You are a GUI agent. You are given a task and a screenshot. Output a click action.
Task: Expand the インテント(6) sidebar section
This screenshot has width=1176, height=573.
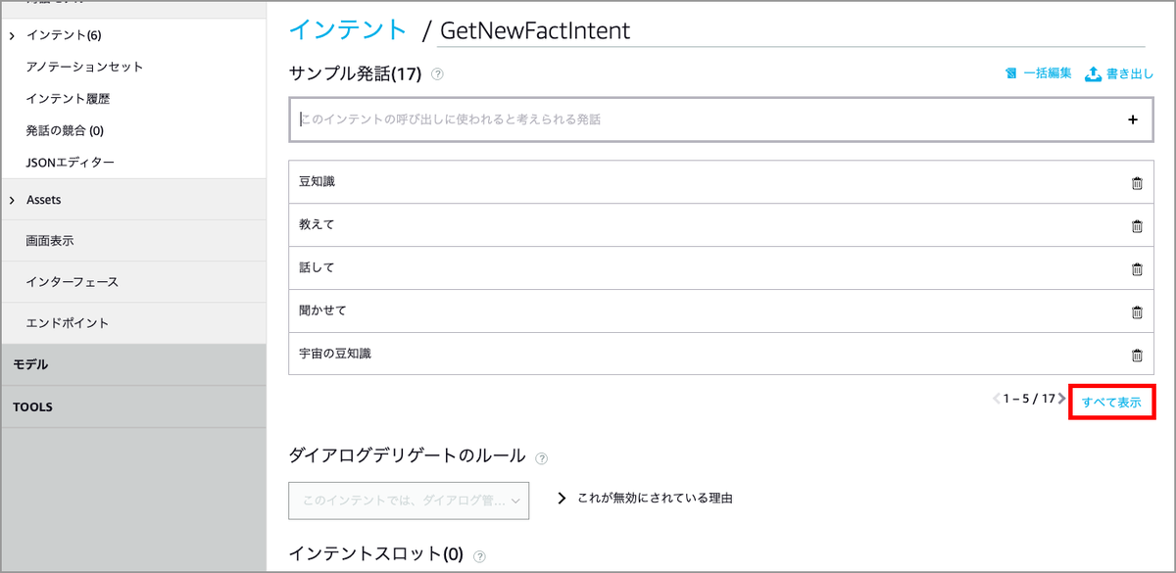(11, 35)
